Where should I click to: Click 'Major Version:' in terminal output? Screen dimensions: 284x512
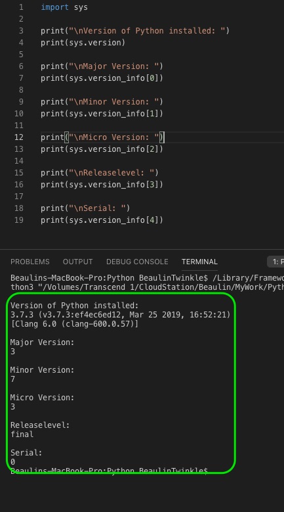point(43,342)
